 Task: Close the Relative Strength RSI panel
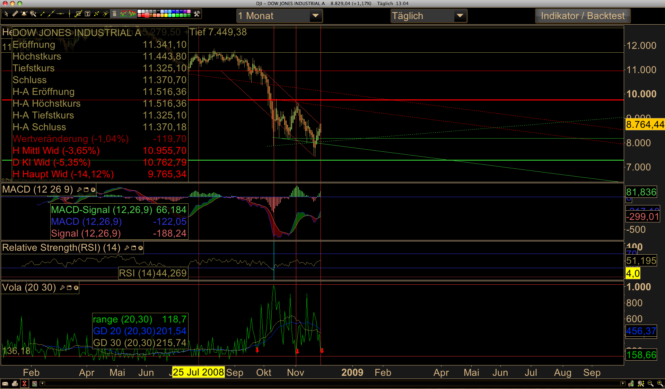point(140,248)
